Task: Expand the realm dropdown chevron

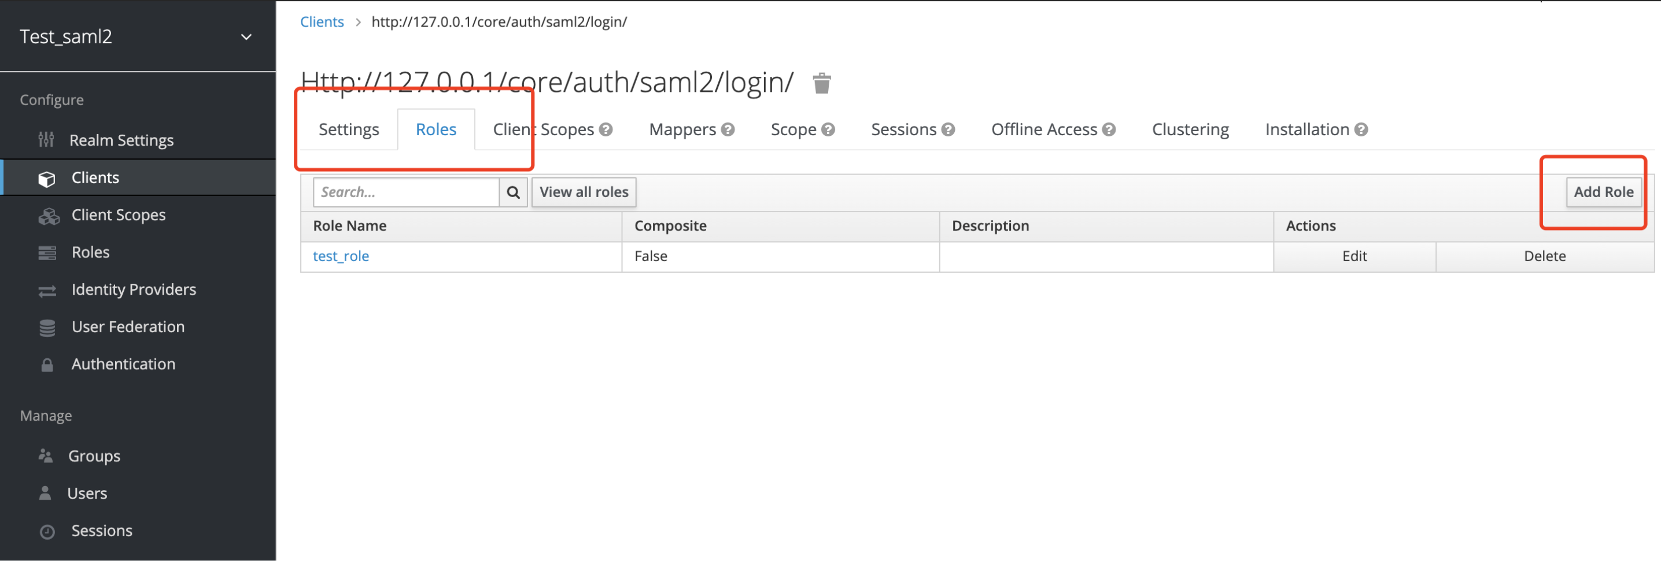Action: click(x=246, y=37)
